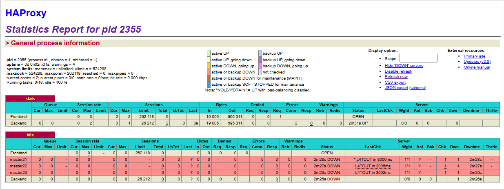Click the blue SOFT STOPPED legend swatch

(209, 84)
